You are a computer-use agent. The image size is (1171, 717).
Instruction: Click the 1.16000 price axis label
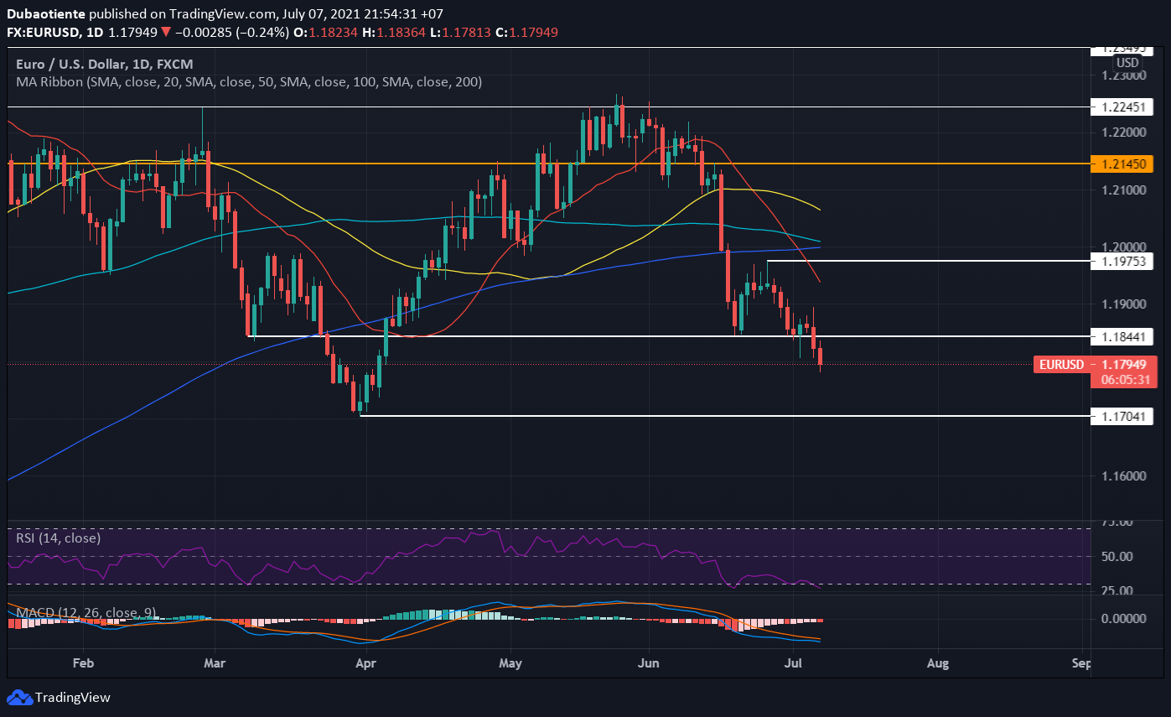pos(1125,475)
